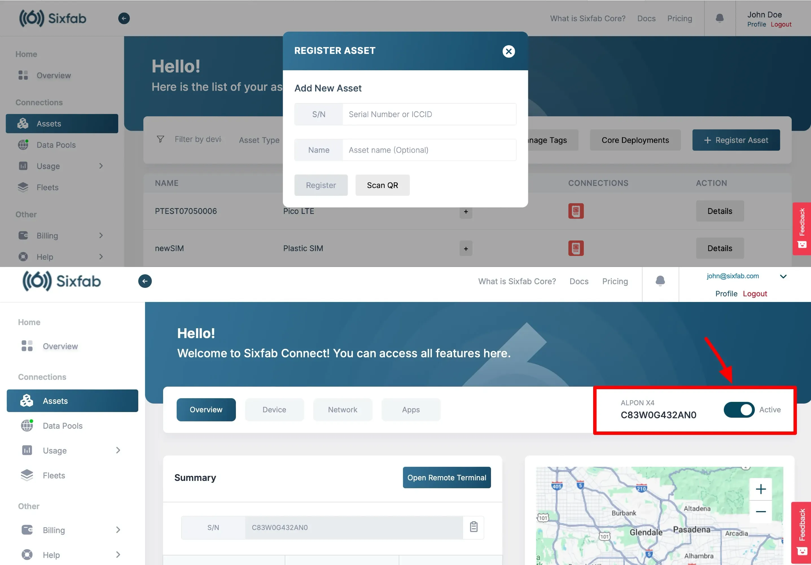Click Open Remote Terminal button

pyautogui.click(x=447, y=477)
